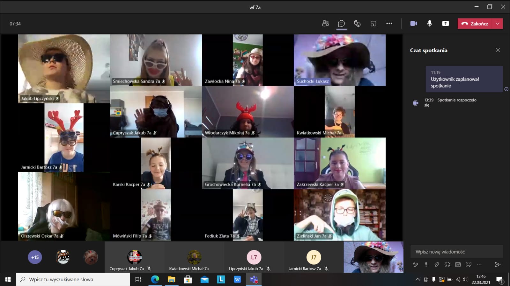The height and width of the screenshot is (286, 510).
Task: Open message format options icon
Action: pos(415,265)
